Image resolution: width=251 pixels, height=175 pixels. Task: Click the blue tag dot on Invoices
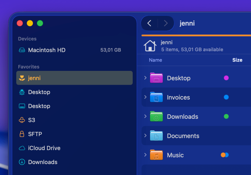click(226, 97)
